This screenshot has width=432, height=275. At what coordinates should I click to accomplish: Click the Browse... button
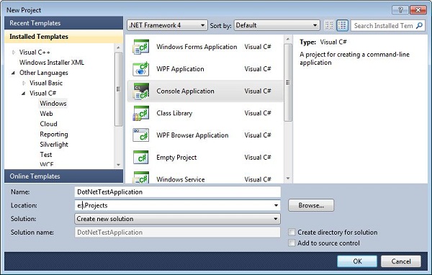click(311, 205)
